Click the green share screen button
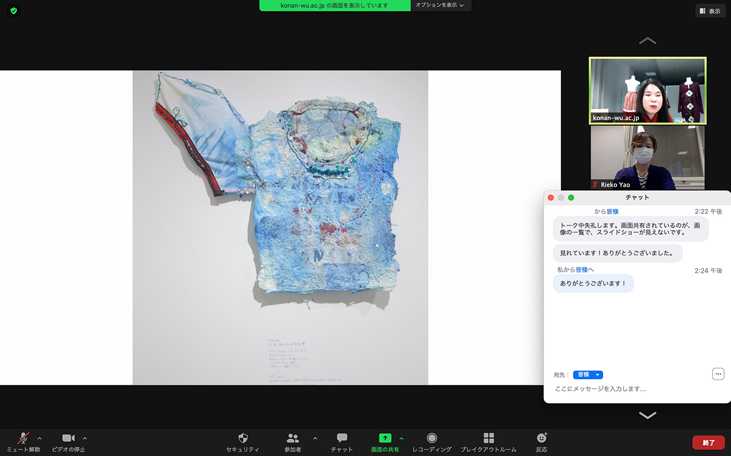The width and height of the screenshot is (731, 456). point(385,441)
